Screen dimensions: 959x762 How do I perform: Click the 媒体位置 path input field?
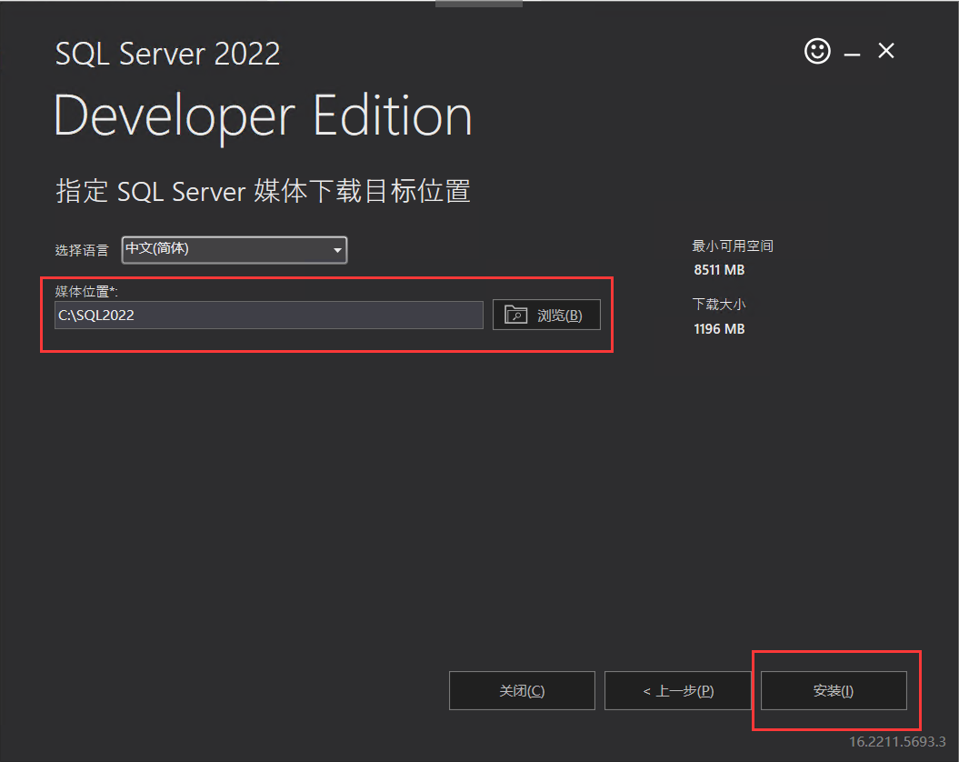click(x=268, y=315)
